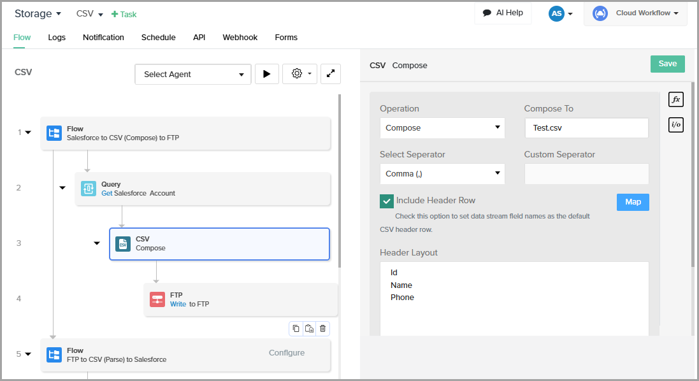Click the fullscreen expand icon
This screenshot has height=381, width=699.
(x=330, y=74)
